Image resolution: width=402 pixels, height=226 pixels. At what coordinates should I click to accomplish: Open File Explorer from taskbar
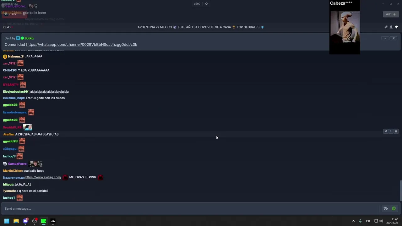16,221
